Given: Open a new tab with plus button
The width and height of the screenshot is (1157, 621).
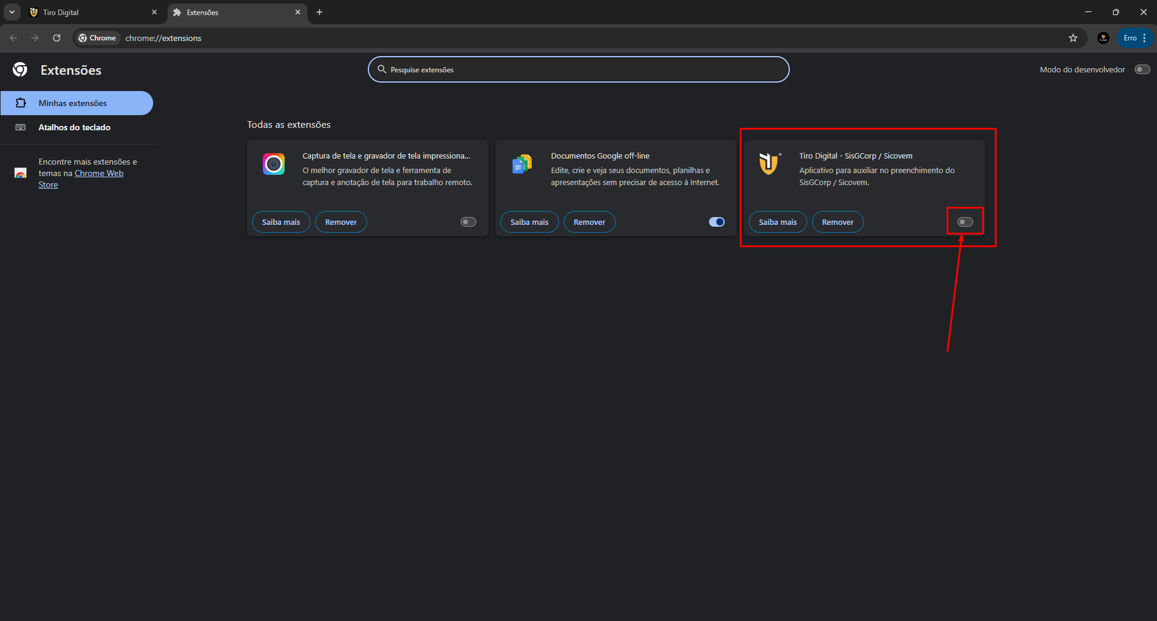Looking at the screenshot, I should click(320, 12).
